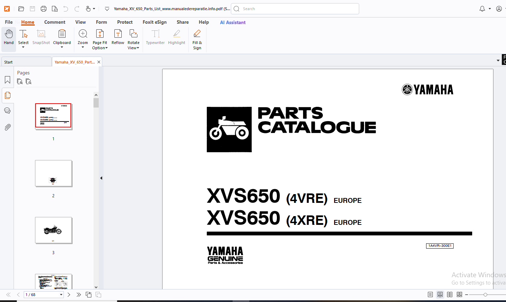Image resolution: width=506 pixels, height=302 pixels.
Task: Click the thumbnails panel scrollbar up arrow
Action: tap(96, 95)
